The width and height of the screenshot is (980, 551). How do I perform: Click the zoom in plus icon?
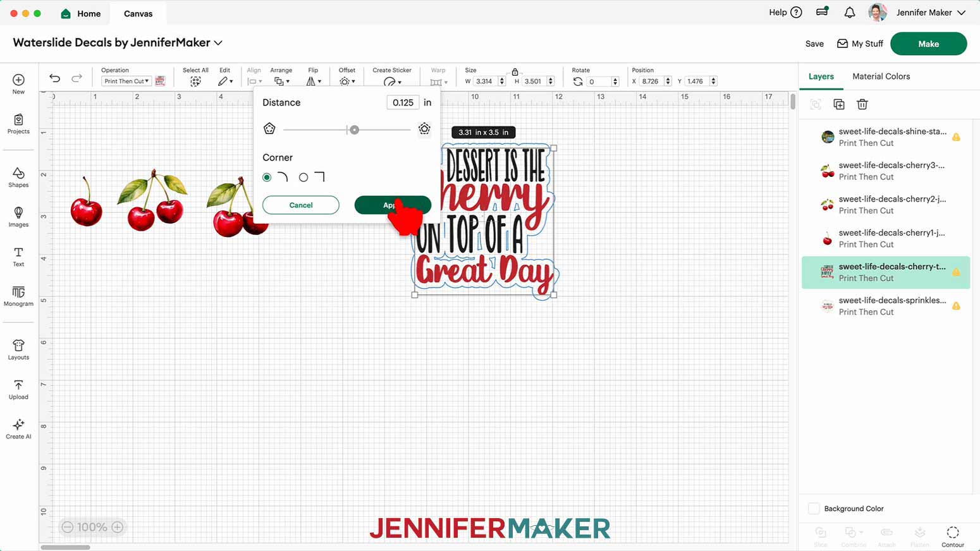pyautogui.click(x=117, y=527)
